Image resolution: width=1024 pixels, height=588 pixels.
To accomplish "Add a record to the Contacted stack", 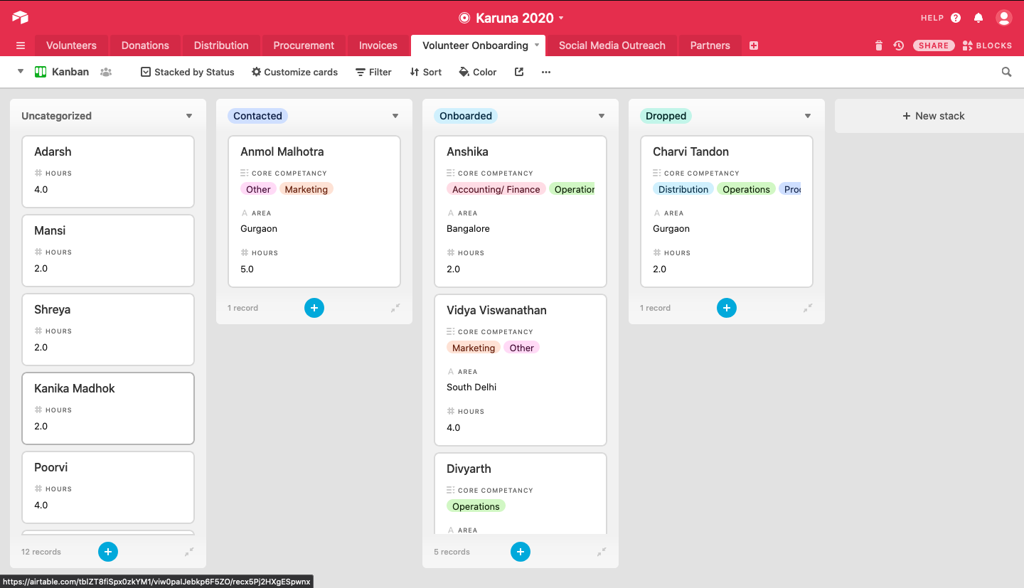I will (314, 308).
